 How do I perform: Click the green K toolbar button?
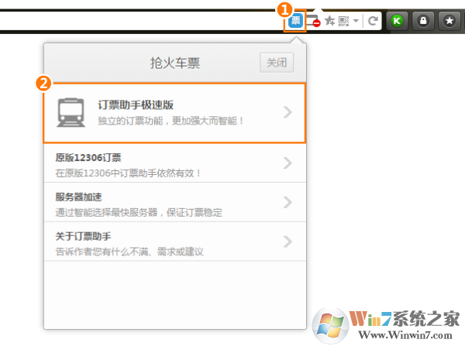(397, 21)
